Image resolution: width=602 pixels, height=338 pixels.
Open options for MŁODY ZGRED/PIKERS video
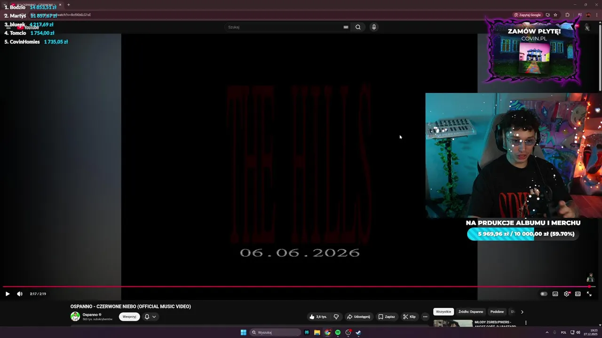(526, 323)
